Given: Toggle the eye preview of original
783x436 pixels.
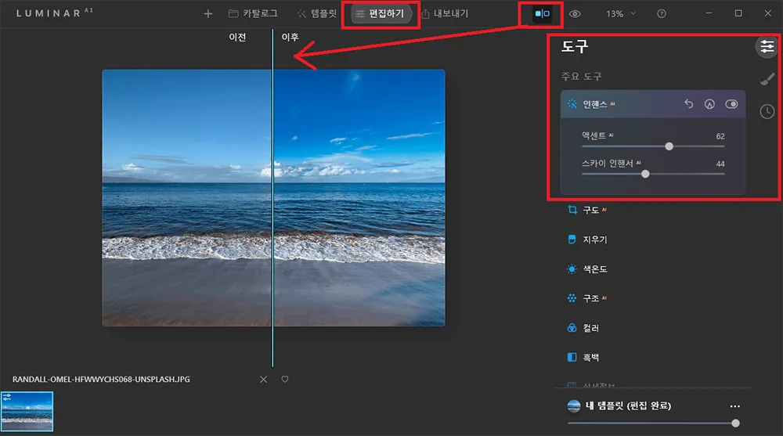Looking at the screenshot, I should [x=576, y=14].
